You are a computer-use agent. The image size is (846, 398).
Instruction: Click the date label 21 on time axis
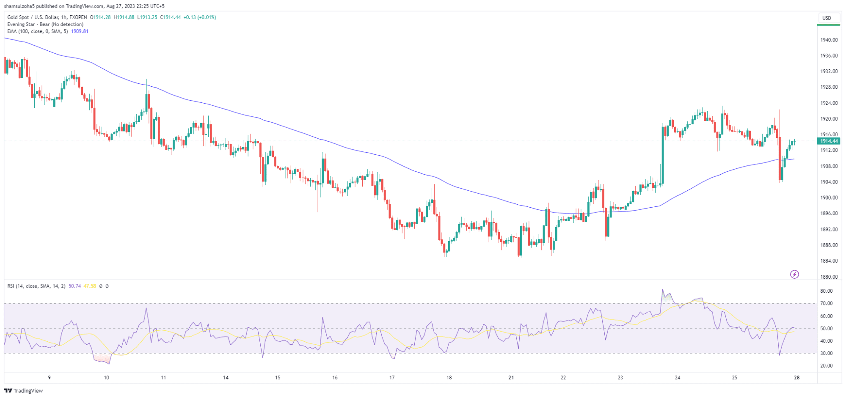(511, 378)
